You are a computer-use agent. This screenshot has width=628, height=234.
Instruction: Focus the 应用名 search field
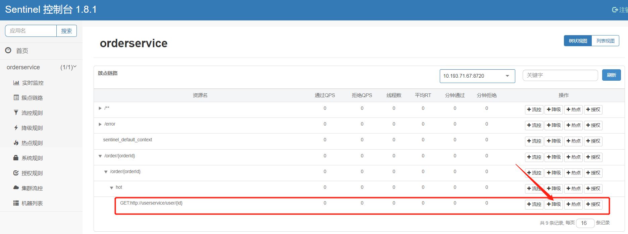click(31, 31)
